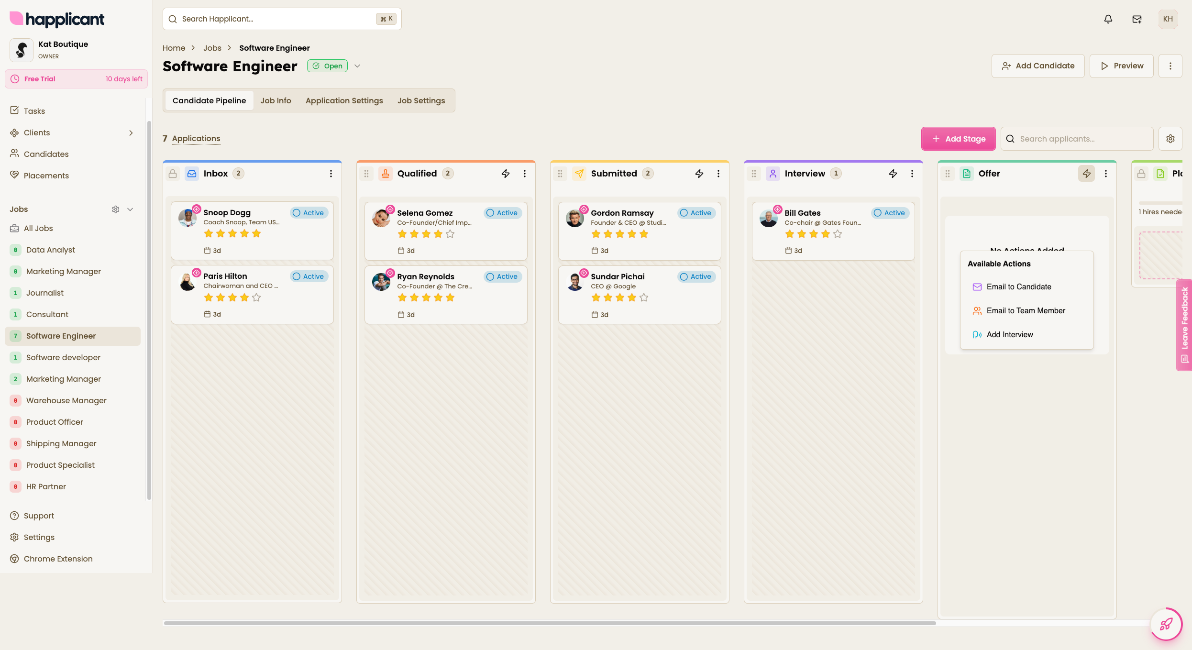Click the Jobs settings gear in sidebar
This screenshot has height=650, width=1192.
(115, 209)
